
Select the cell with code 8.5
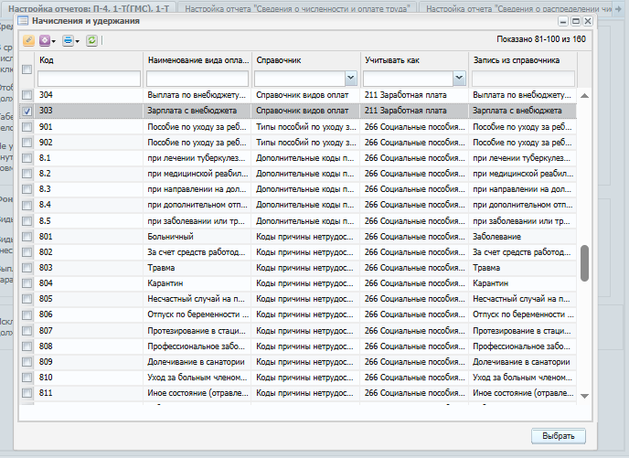(89, 221)
